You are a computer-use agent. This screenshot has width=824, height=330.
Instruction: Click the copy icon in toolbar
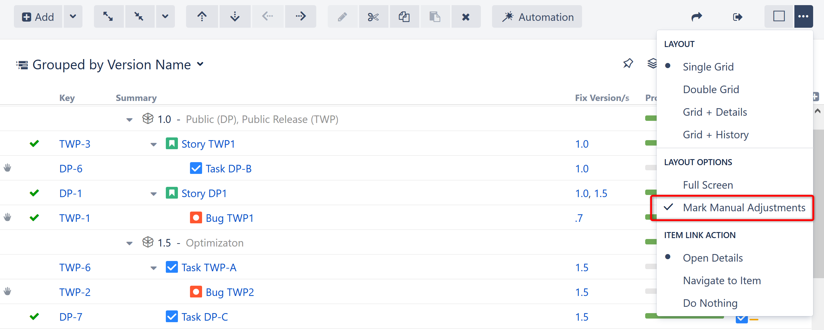point(404,17)
